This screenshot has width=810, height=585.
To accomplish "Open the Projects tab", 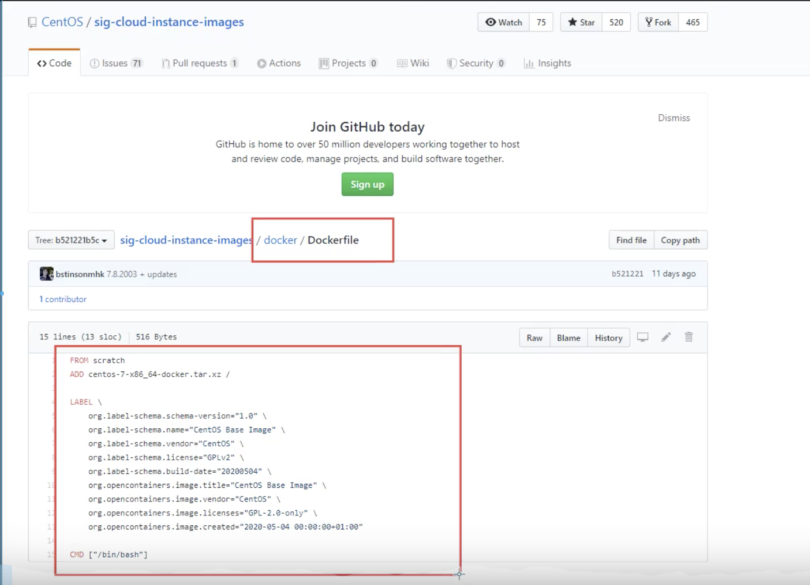I will tap(348, 63).
